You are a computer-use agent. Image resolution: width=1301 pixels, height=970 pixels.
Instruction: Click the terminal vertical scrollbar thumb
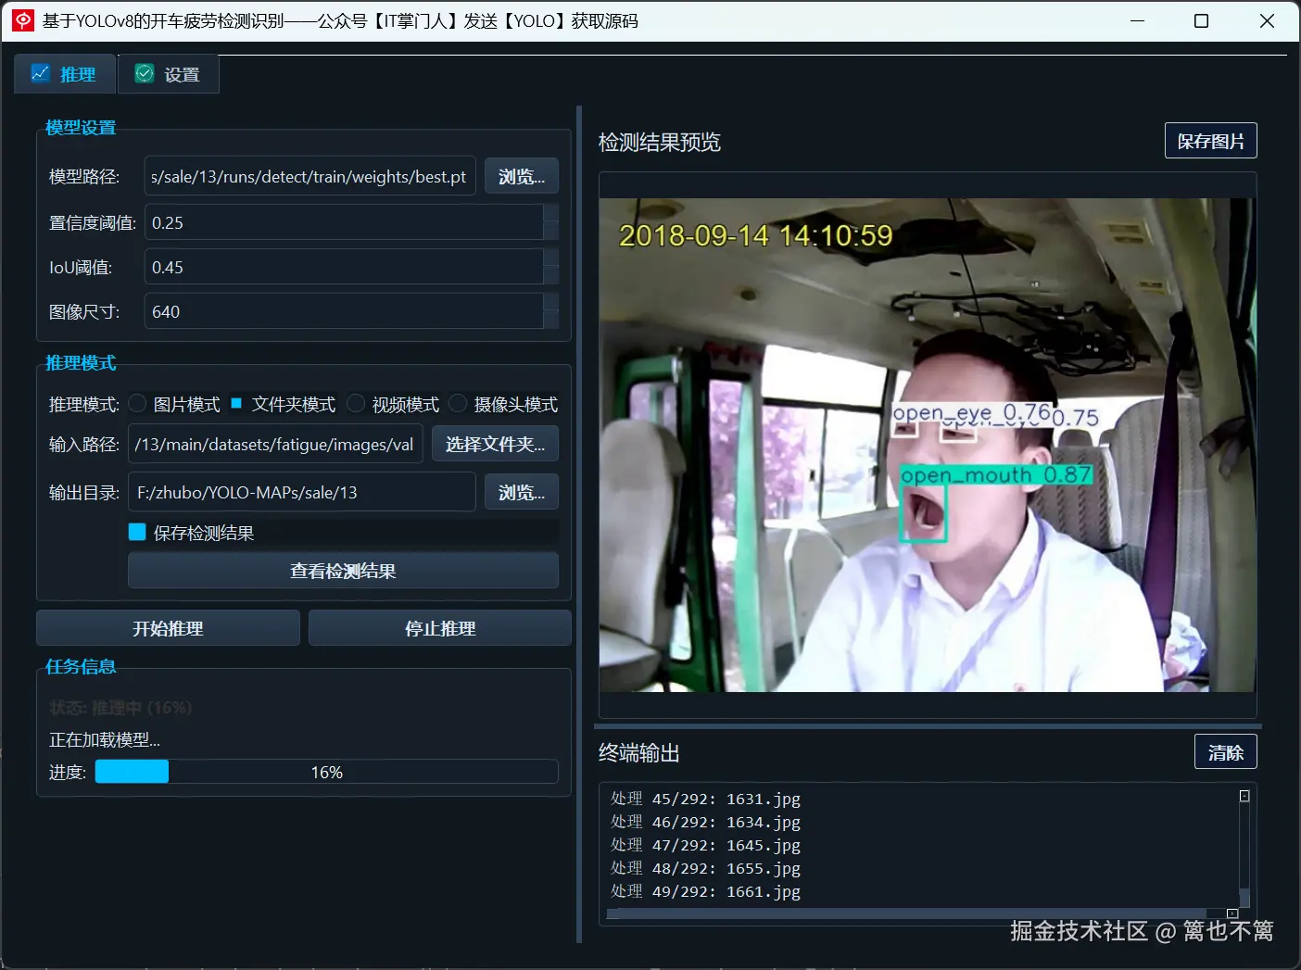1244,896
